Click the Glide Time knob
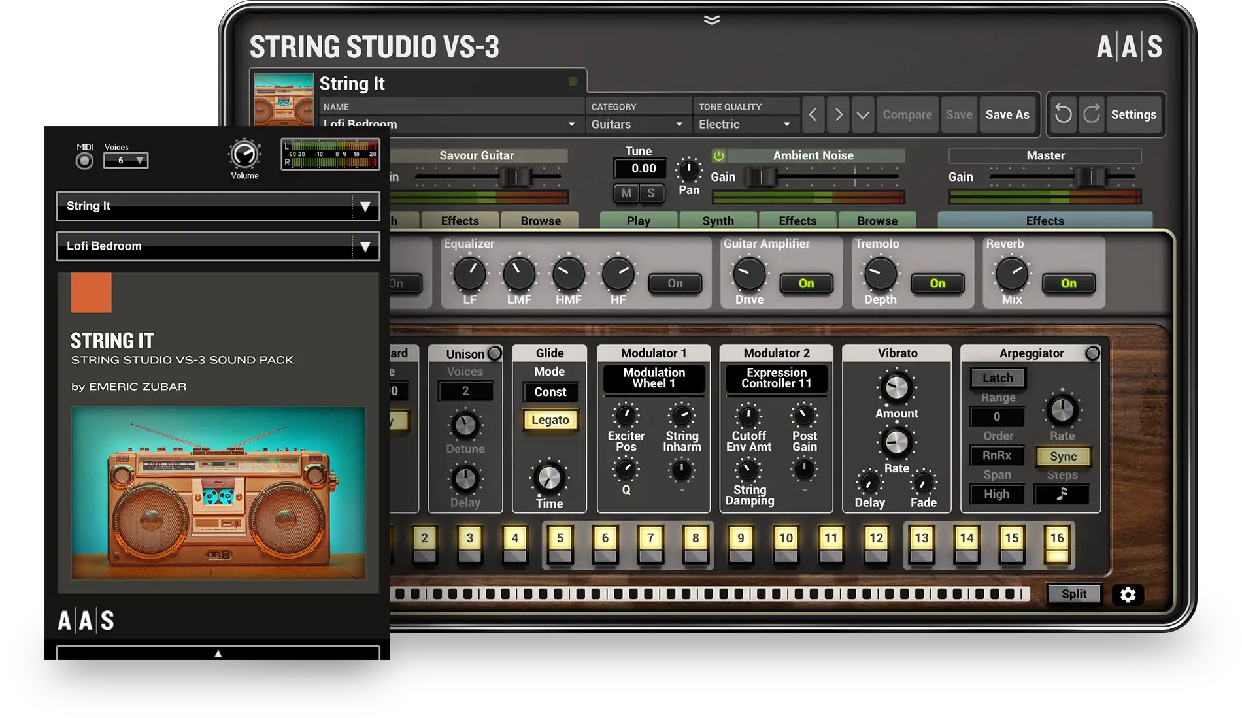This screenshot has height=718, width=1242. pyautogui.click(x=549, y=478)
